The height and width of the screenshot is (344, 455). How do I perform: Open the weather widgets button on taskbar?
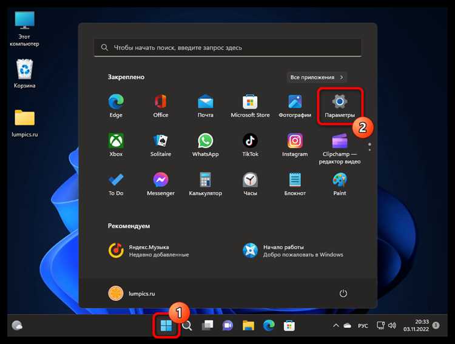17,326
